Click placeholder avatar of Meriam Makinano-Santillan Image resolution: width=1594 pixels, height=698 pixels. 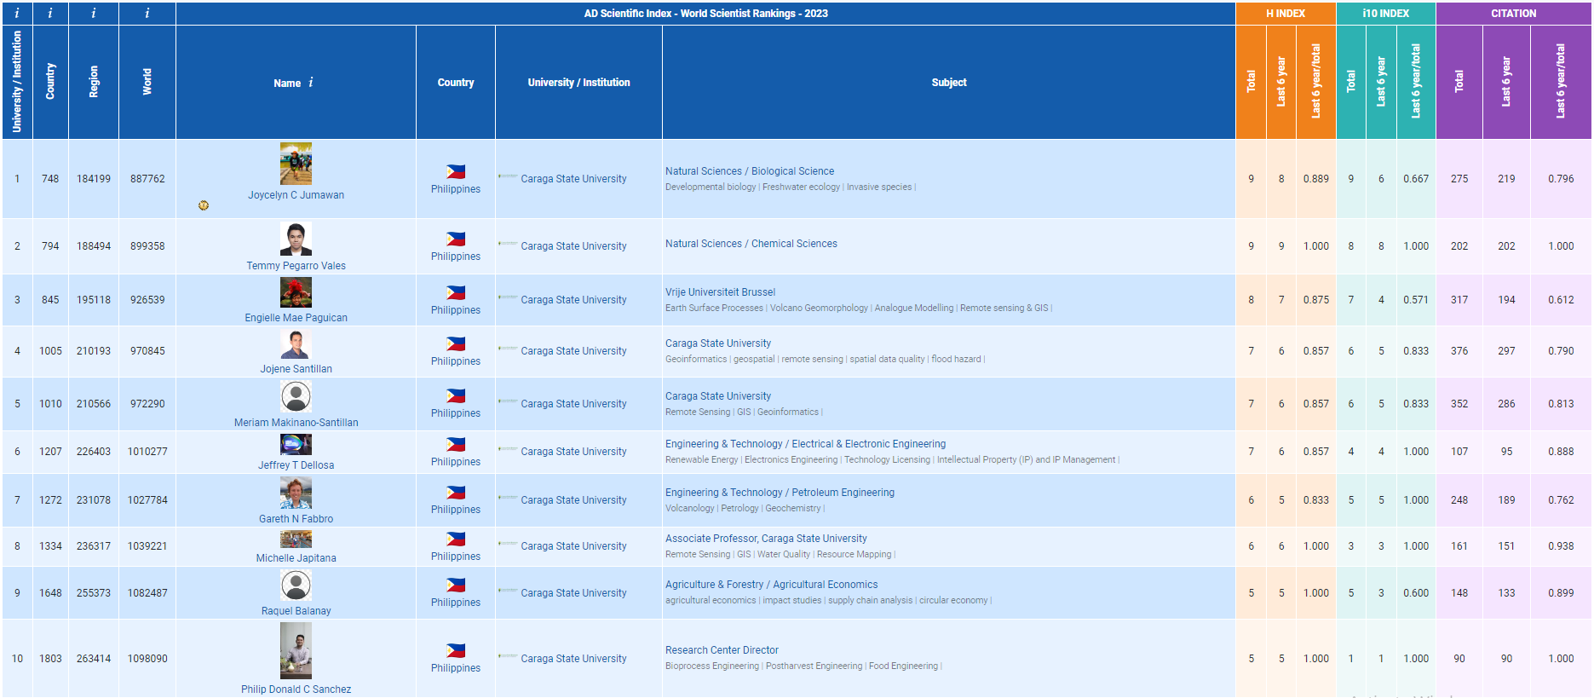point(296,396)
